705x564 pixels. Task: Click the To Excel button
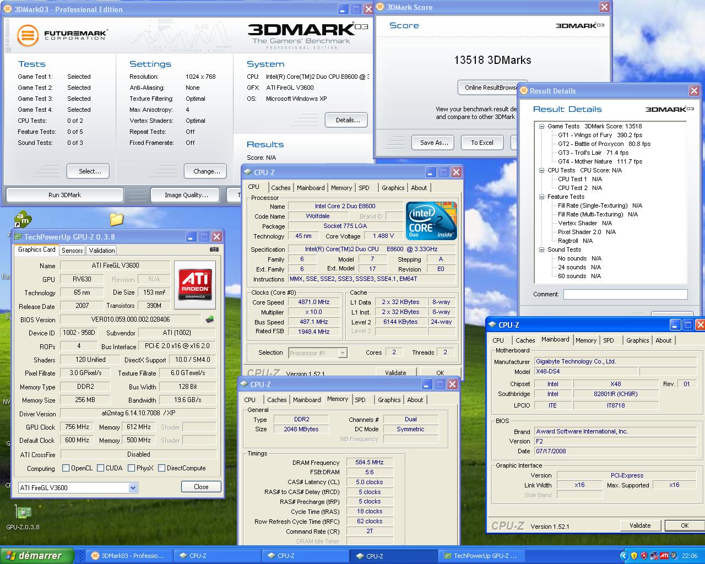(482, 143)
